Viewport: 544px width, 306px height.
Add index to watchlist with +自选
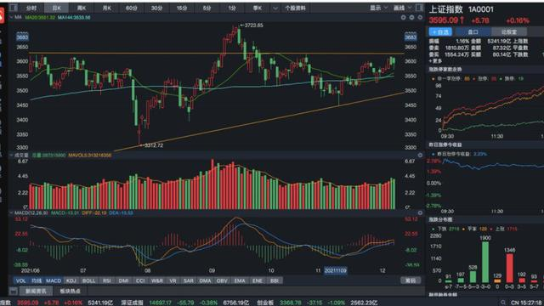(x=440, y=32)
